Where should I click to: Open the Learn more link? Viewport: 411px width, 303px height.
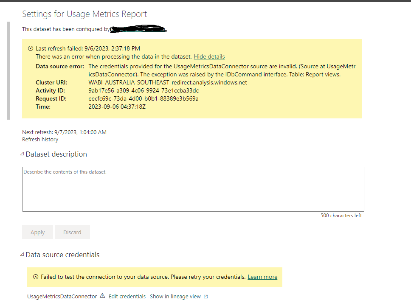(262, 277)
